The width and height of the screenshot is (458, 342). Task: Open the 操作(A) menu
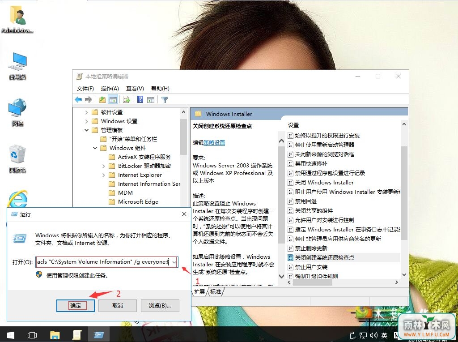[110, 88]
